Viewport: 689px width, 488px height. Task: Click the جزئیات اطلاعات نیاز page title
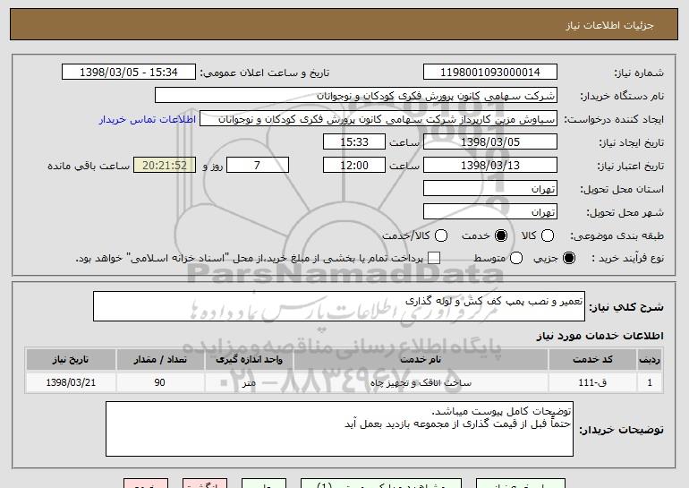click(609, 25)
